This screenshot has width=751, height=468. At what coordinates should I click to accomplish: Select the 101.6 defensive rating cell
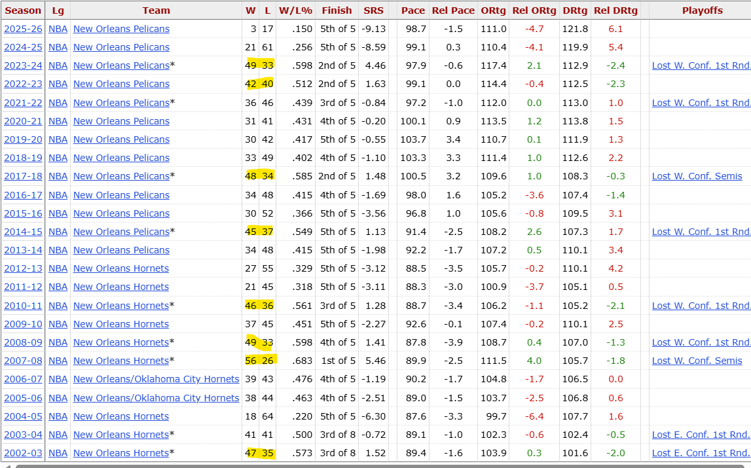click(575, 453)
